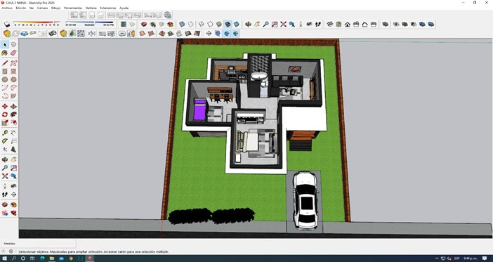
Task: Click the Zoom Extents icon in top toolbar
Action: coord(283,24)
